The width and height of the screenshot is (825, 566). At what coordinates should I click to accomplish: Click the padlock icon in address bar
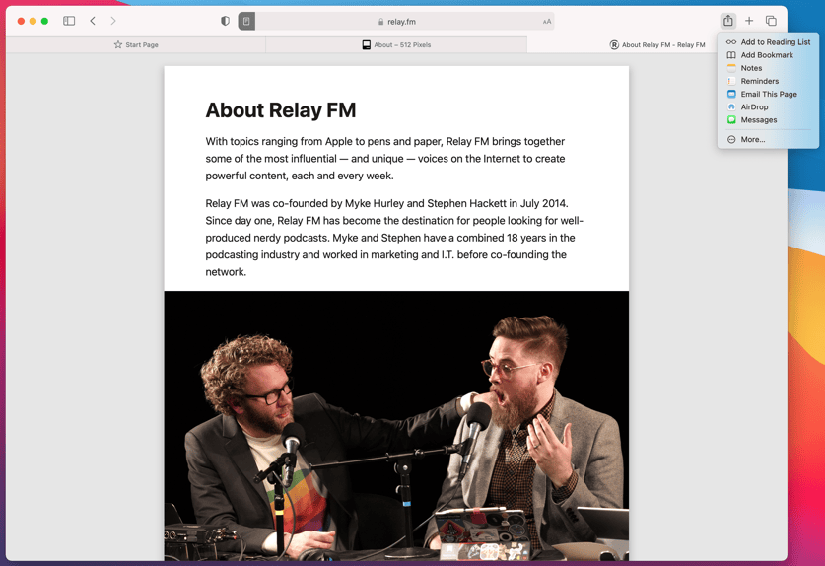pyautogui.click(x=380, y=22)
